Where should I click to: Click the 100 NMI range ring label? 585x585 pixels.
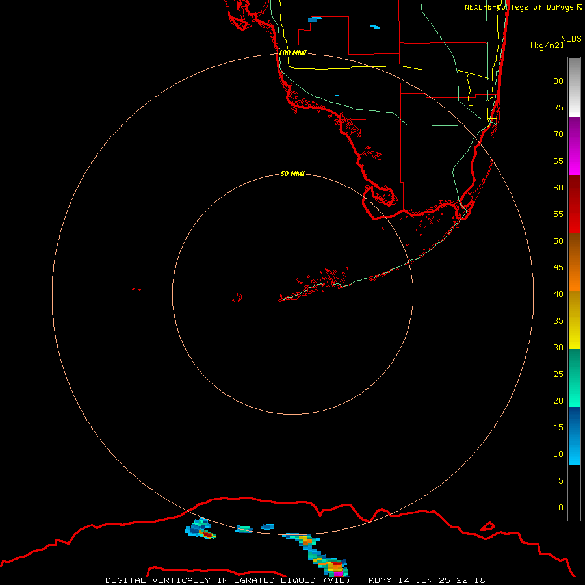pos(292,53)
